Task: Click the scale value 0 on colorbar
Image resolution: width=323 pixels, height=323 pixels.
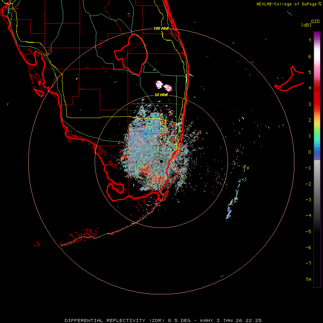Action: pos(310,152)
